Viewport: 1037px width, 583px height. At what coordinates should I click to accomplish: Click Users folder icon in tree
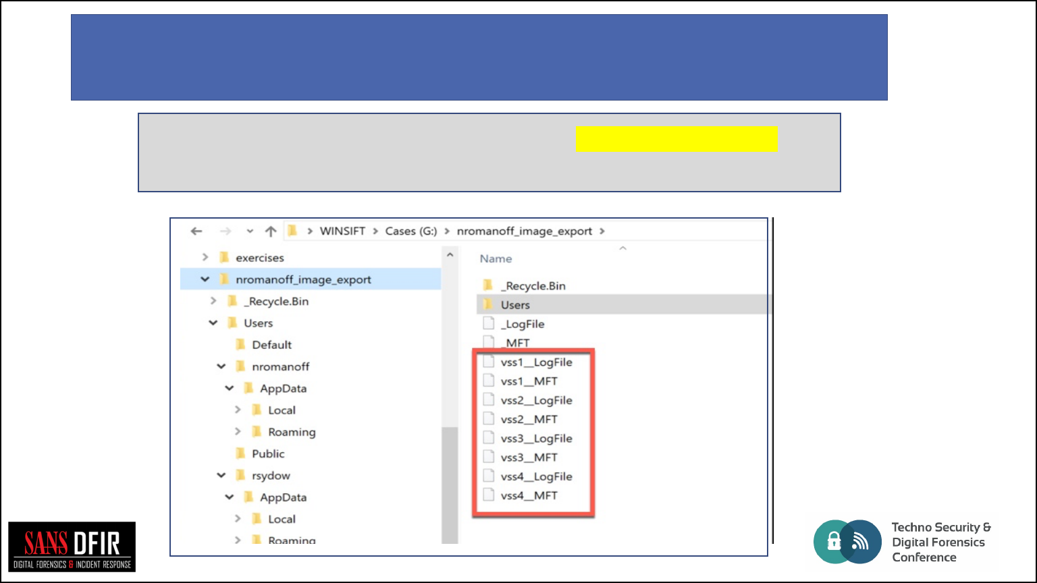click(x=233, y=323)
